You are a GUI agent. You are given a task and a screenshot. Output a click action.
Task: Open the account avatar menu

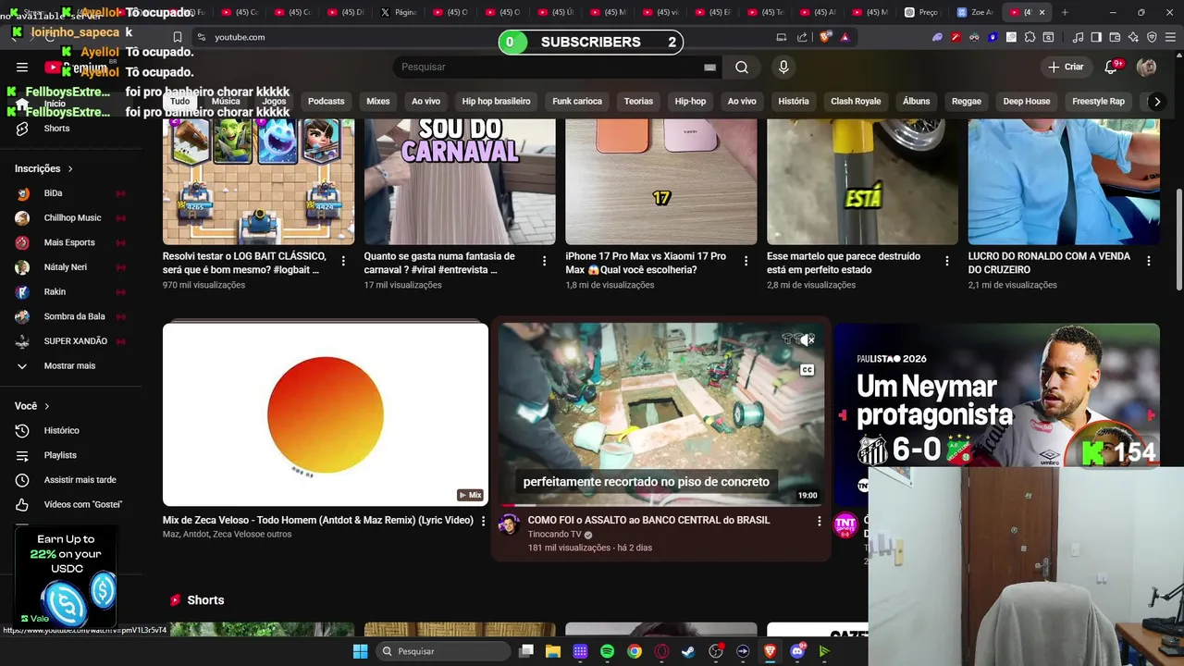(x=1146, y=67)
